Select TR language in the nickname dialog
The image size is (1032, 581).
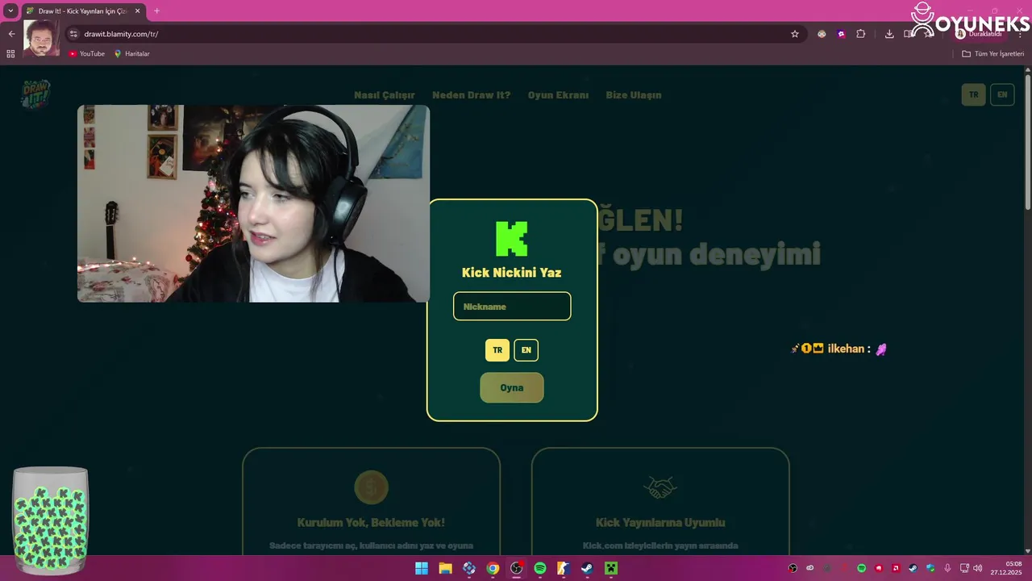[497, 350]
